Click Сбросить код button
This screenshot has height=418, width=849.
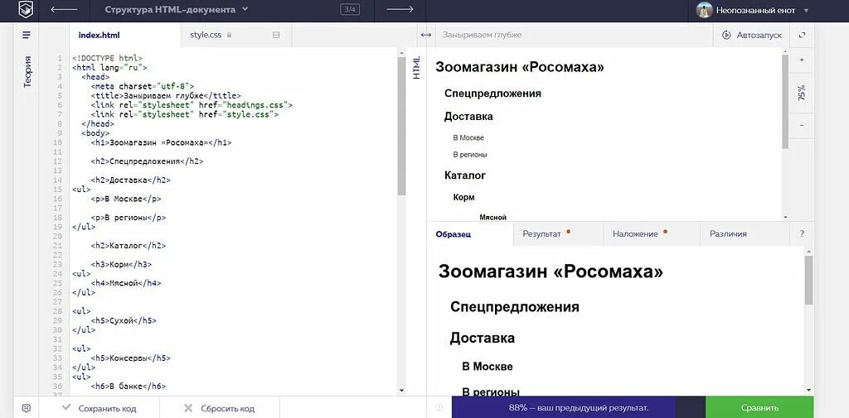219,408
